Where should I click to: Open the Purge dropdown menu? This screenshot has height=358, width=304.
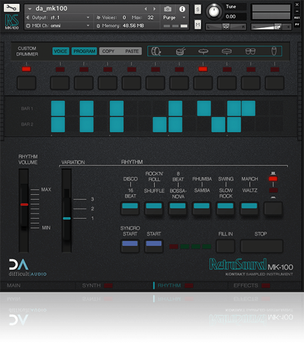pos(174,18)
